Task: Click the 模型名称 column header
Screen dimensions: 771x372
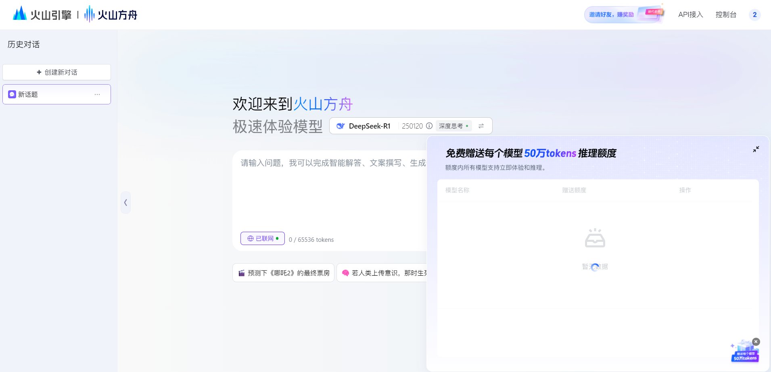Action: pyautogui.click(x=457, y=190)
